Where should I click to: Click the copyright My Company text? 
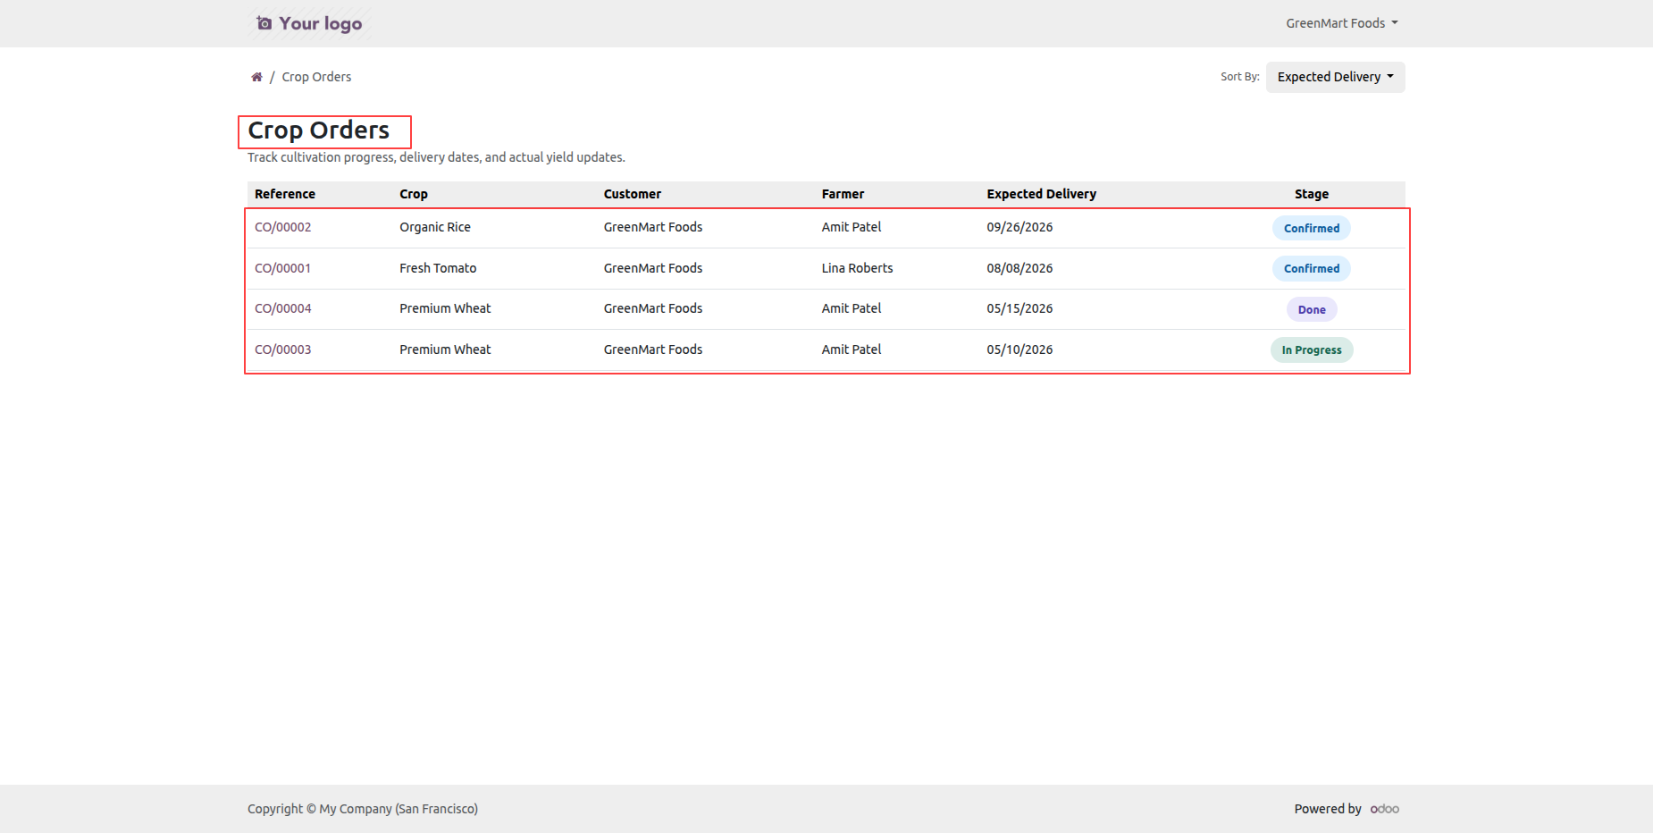pyautogui.click(x=363, y=809)
